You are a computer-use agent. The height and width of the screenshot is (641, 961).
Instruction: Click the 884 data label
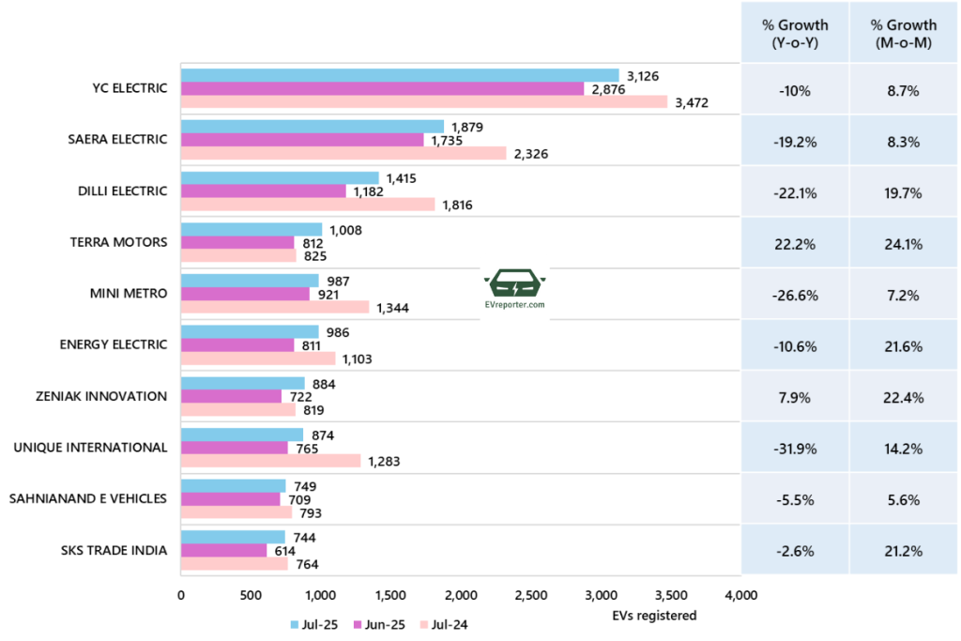pos(324,385)
